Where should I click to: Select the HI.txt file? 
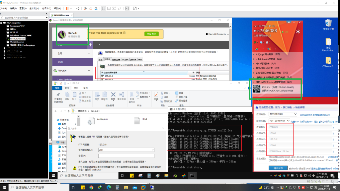(140, 120)
